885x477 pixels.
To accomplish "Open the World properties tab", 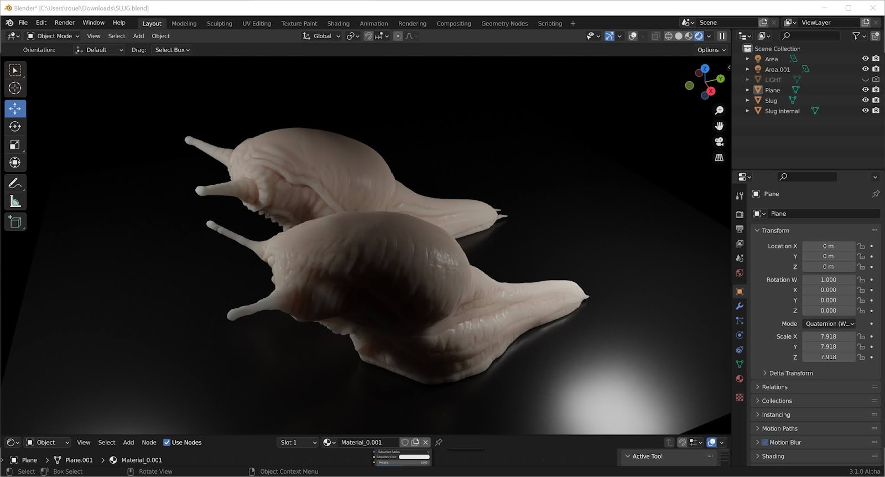I will point(740,273).
